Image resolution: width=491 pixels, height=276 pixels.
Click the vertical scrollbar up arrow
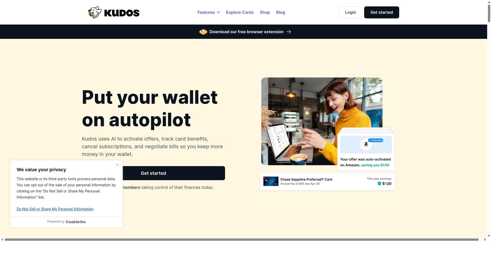tap(489, 2)
